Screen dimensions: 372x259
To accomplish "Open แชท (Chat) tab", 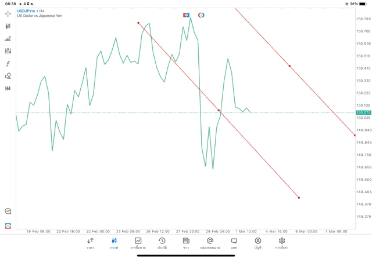I will tap(234, 243).
